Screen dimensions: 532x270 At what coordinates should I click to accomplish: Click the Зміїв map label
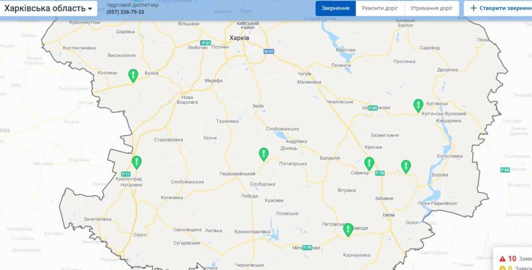click(x=258, y=106)
